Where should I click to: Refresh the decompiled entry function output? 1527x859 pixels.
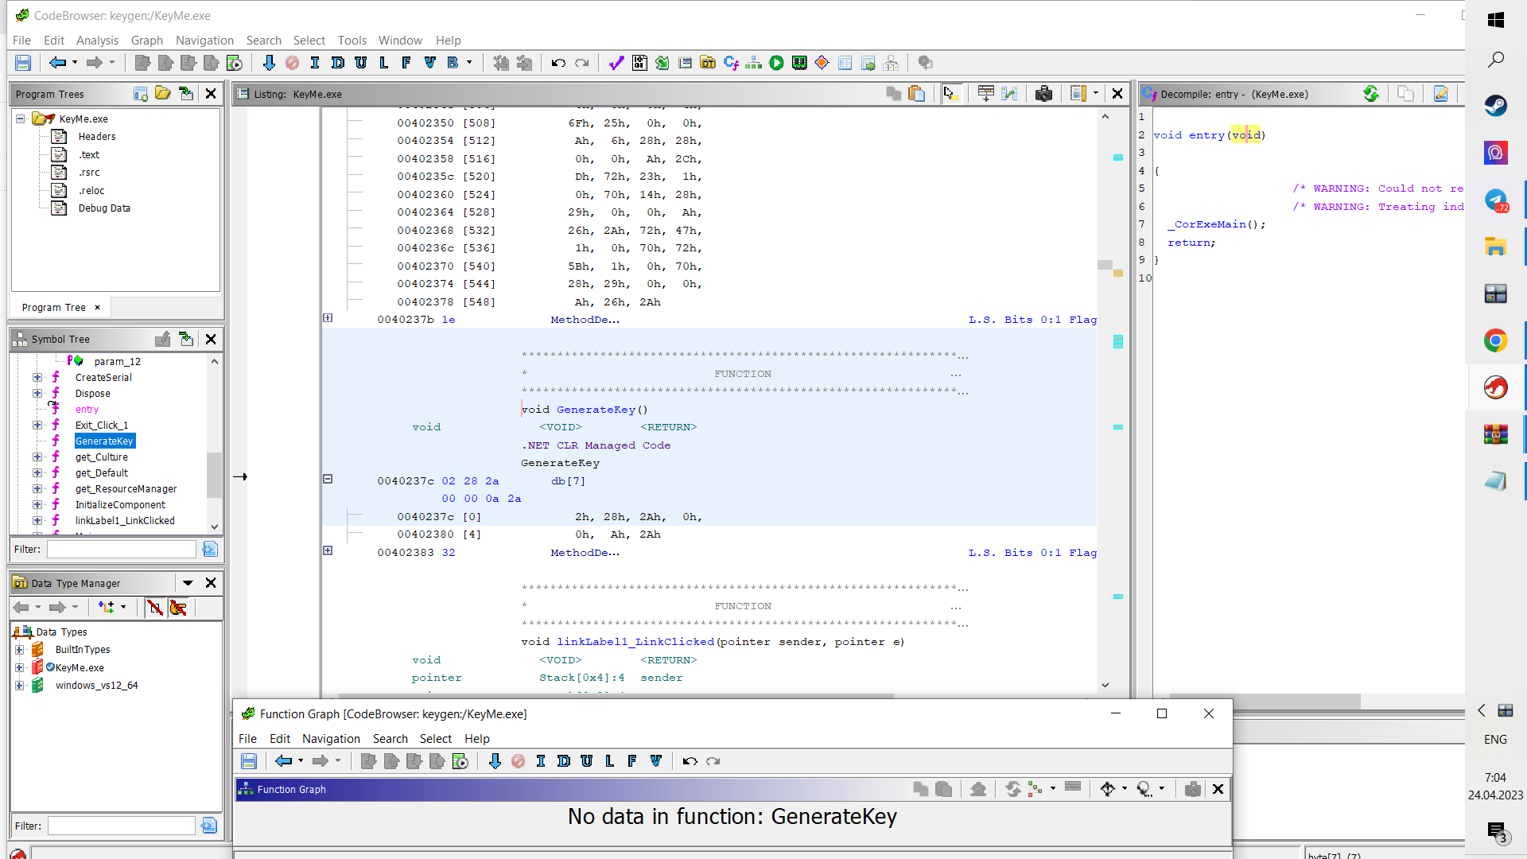pyautogui.click(x=1372, y=93)
